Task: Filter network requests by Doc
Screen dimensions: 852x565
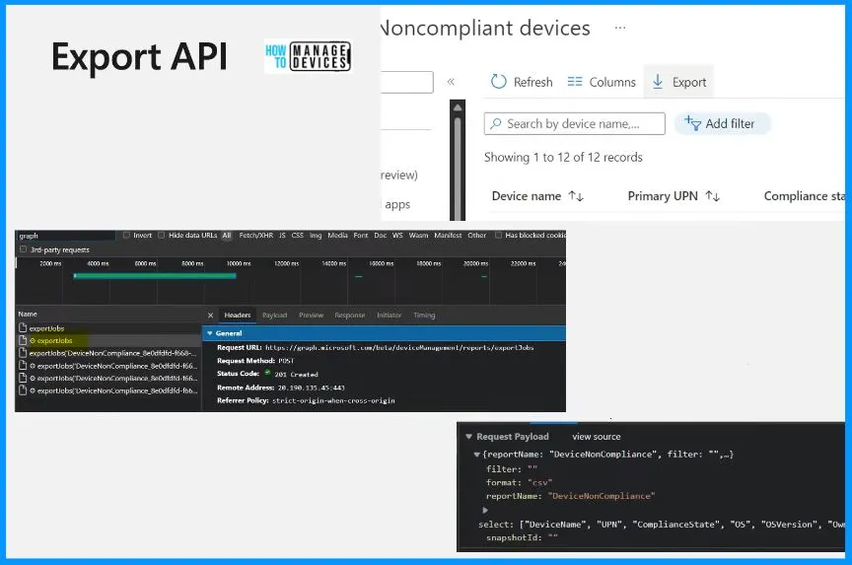Action: coord(381,236)
